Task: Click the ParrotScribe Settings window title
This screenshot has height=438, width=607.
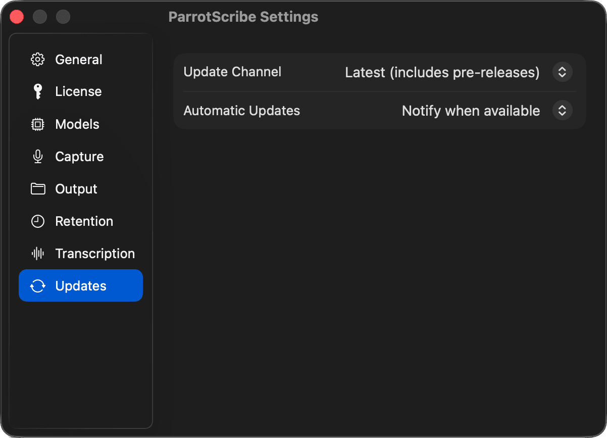Action: pyautogui.click(x=243, y=17)
